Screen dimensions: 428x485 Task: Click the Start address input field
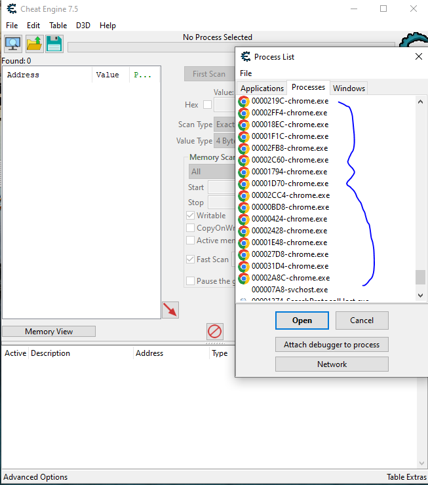coord(222,187)
